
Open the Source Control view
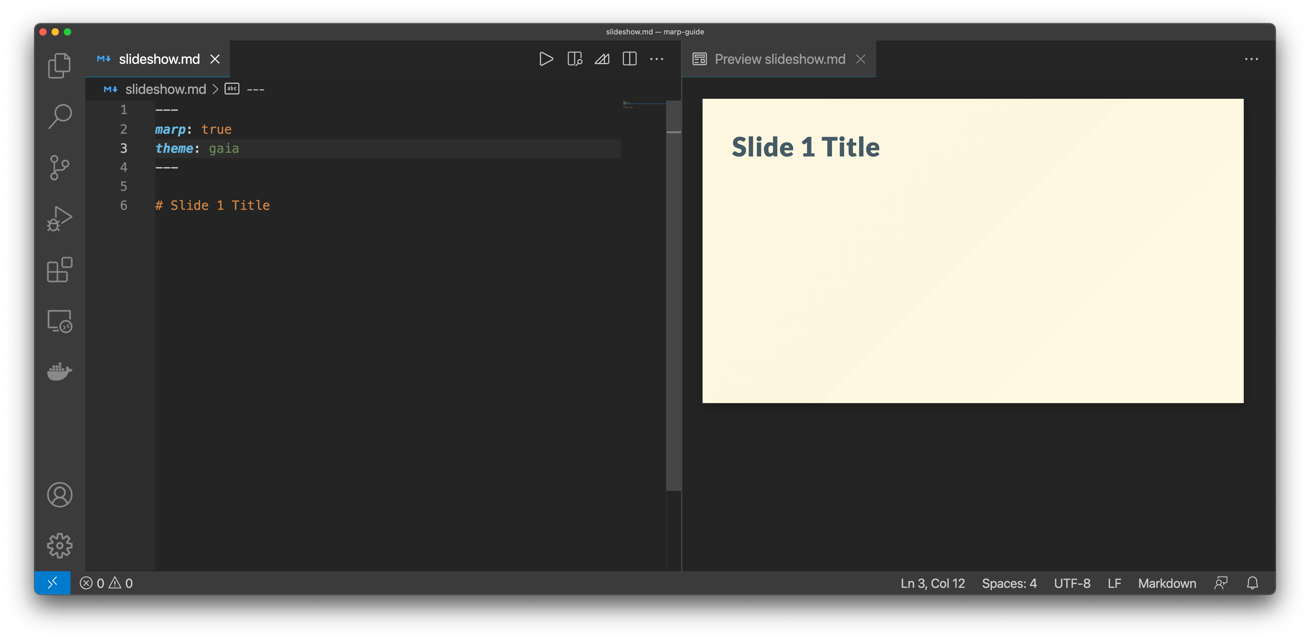click(x=60, y=168)
